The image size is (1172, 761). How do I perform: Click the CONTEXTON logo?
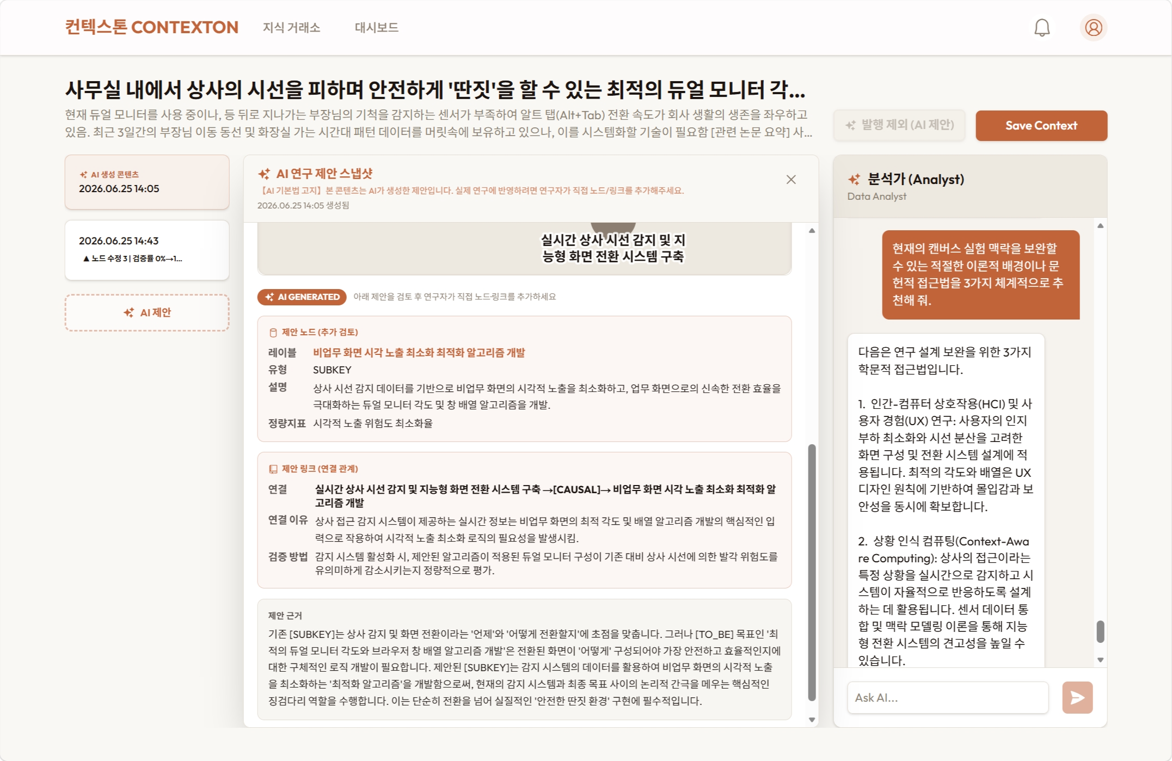152,27
